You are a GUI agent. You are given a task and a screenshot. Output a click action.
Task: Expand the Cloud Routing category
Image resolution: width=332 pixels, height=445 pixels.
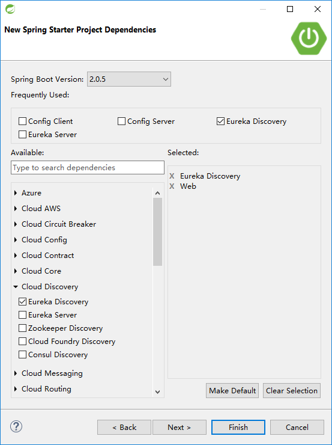(x=16, y=389)
